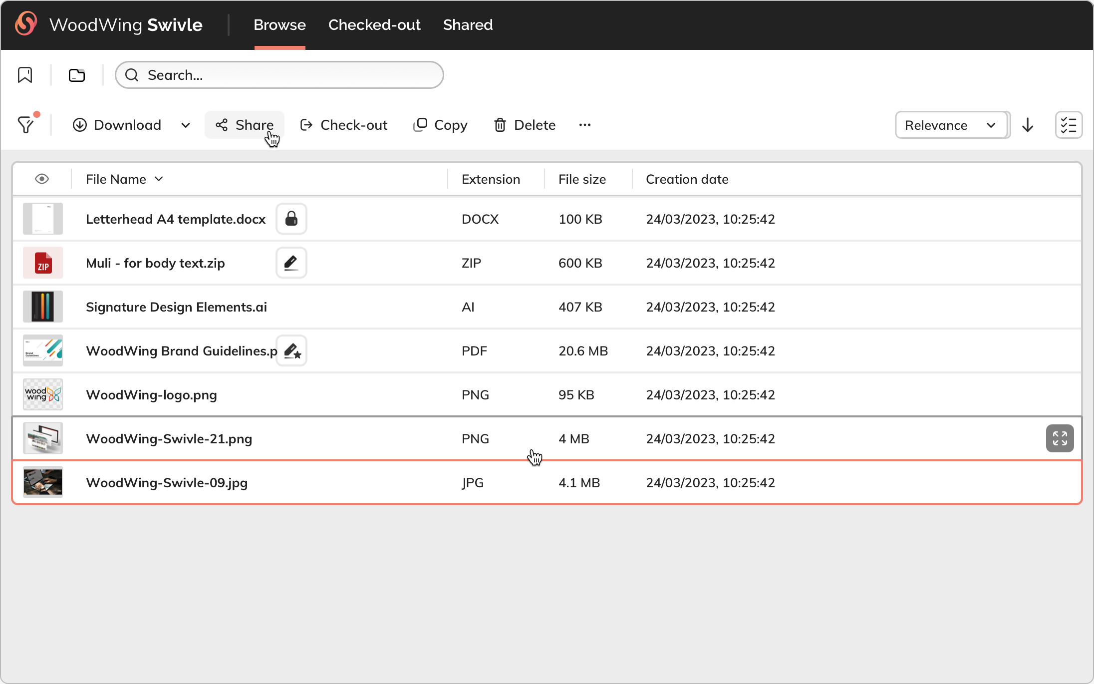Click the Share button
The width and height of the screenshot is (1094, 684).
(245, 125)
